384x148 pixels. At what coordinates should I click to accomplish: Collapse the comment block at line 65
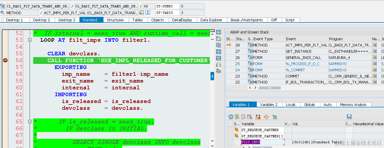pyautogui.click(x=29, y=122)
